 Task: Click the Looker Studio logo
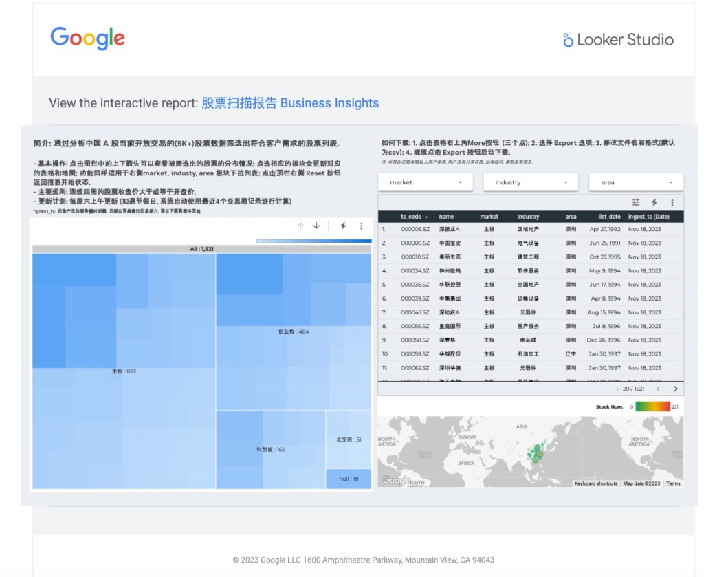(x=618, y=40)
